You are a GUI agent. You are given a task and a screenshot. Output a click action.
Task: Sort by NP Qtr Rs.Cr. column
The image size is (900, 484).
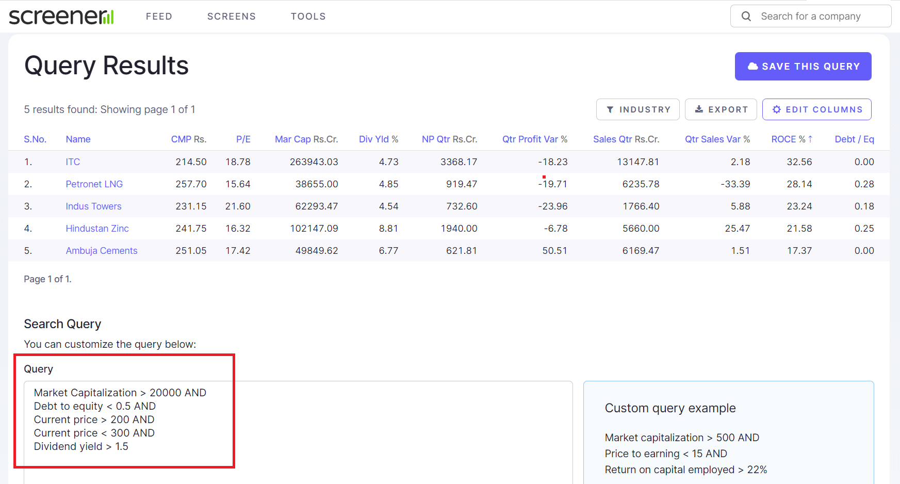coord(450,139)
